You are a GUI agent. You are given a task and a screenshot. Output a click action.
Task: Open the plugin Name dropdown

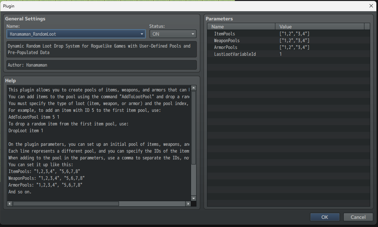[x=76, y=34]
